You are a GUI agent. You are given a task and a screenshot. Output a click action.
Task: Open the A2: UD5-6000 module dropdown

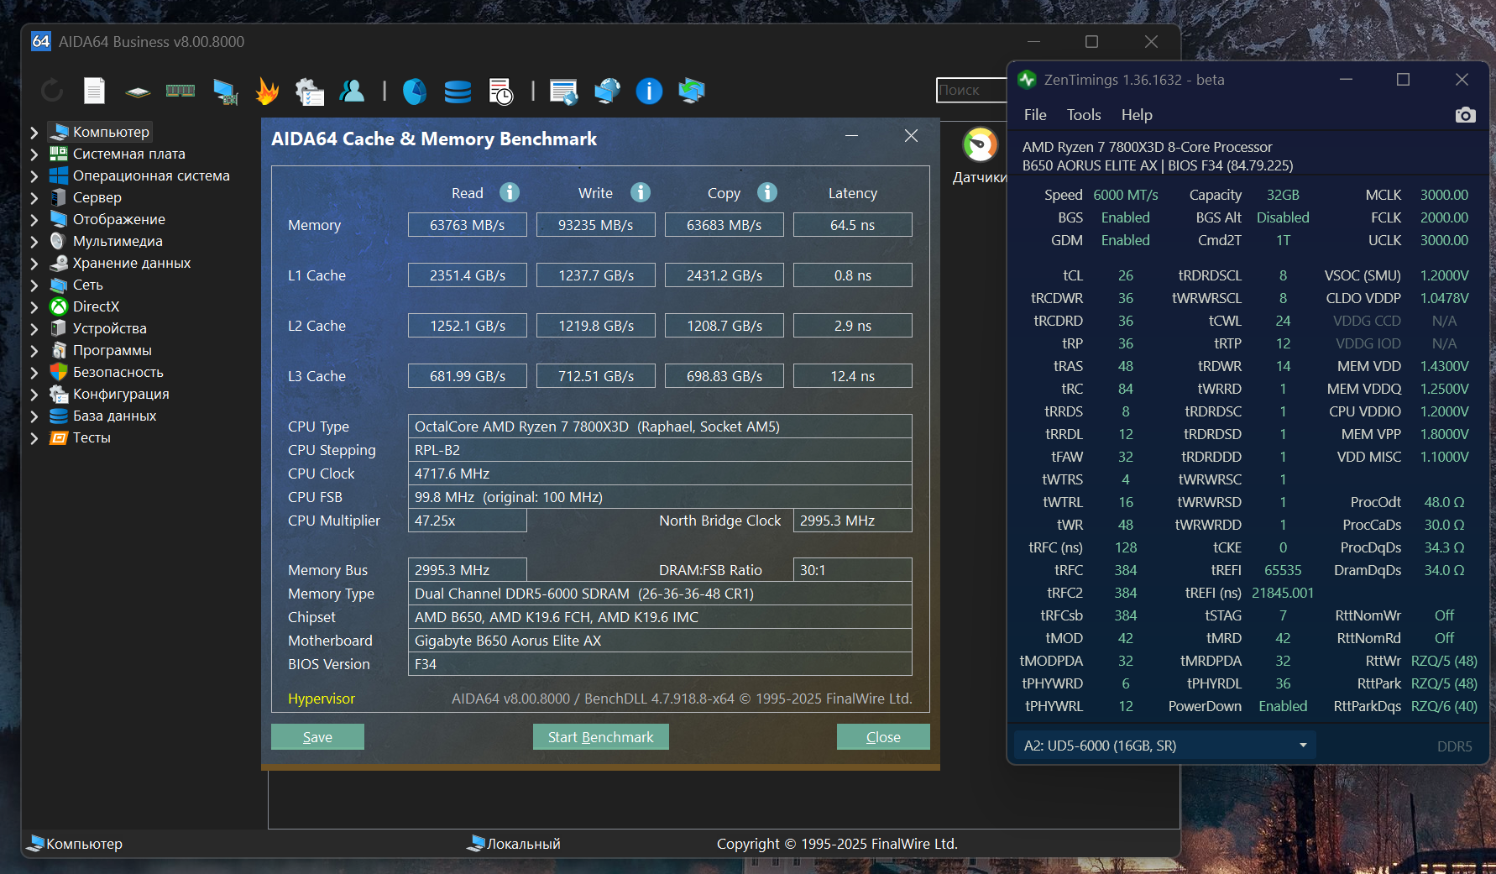pos(1164,746)
